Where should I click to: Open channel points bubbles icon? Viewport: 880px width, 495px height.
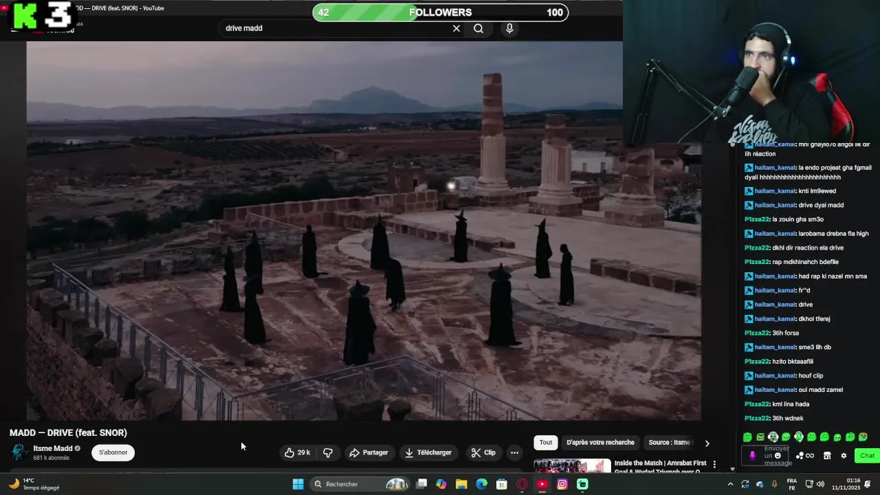point(800,456)
